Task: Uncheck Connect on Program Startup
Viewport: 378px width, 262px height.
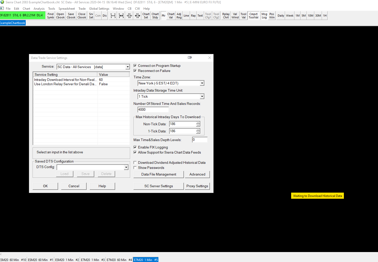Action: click(135, 66)
